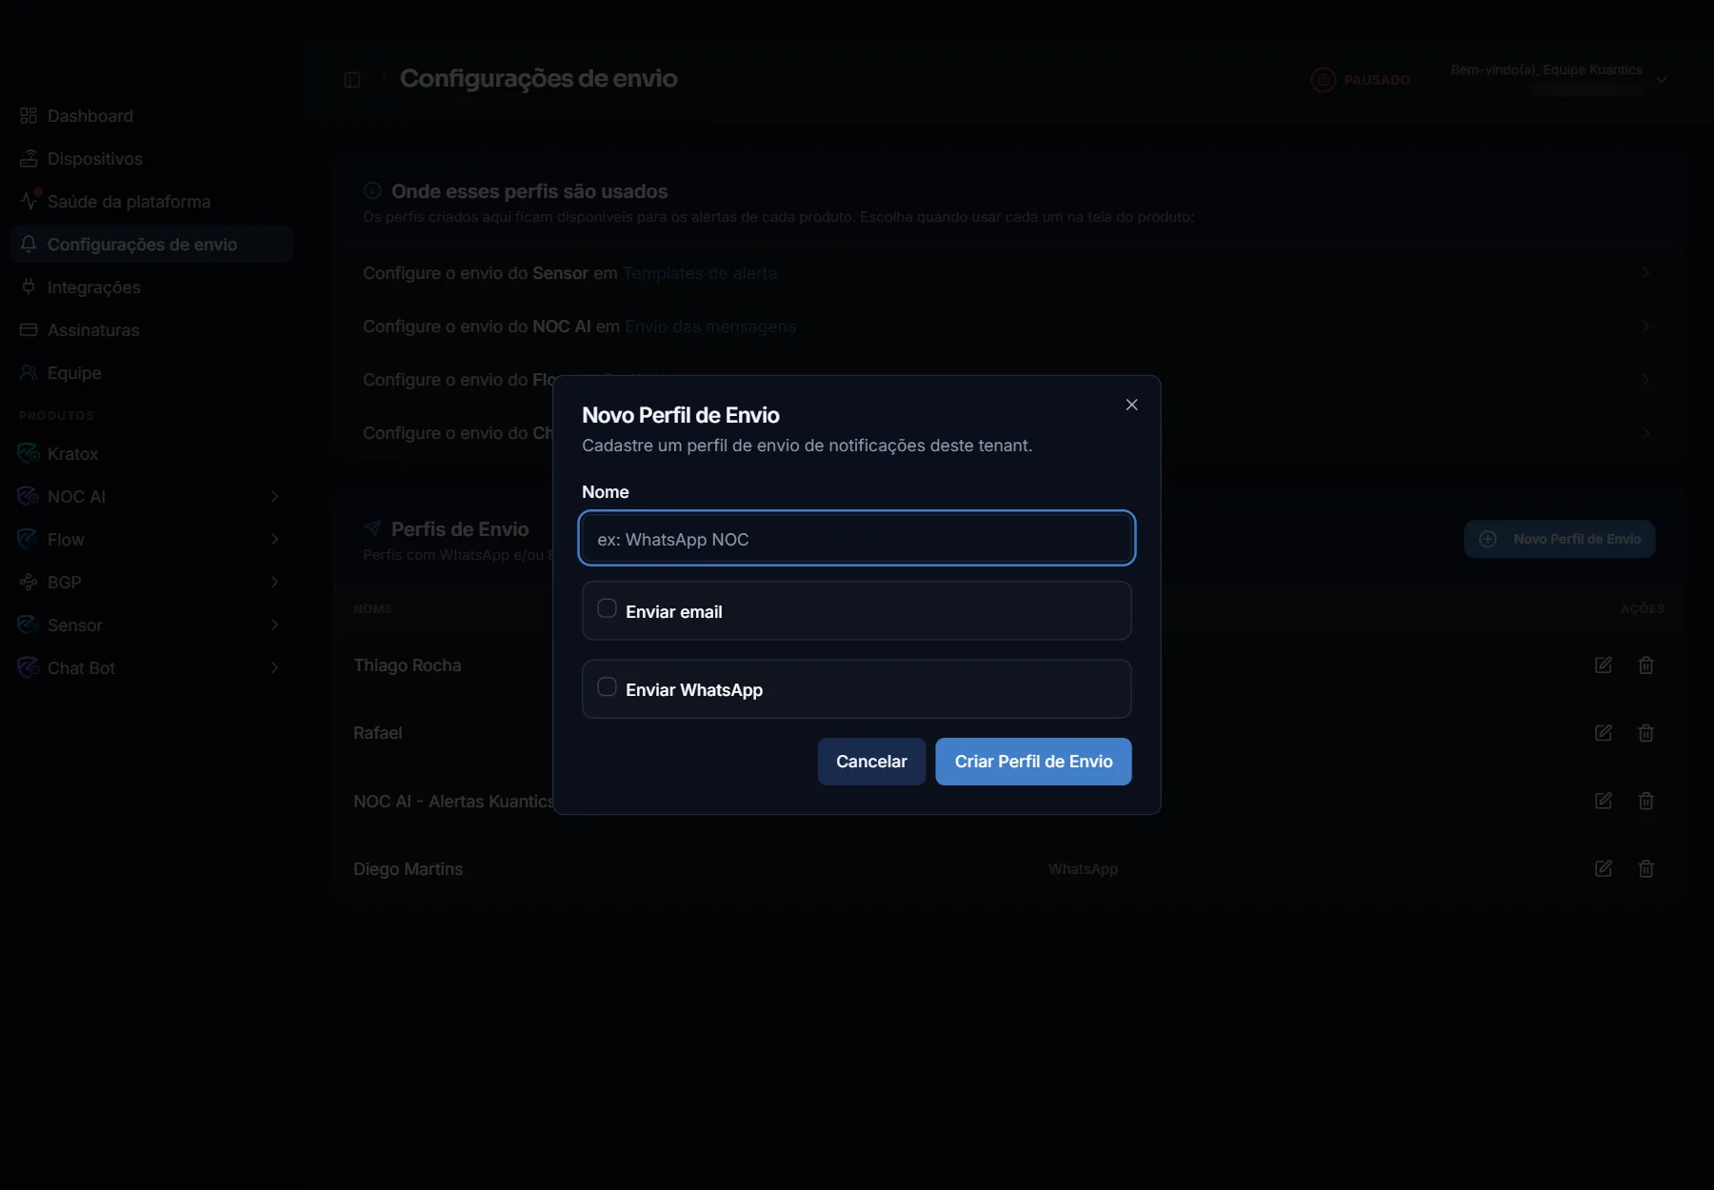
Task: Delete the Thiago Rocha profile
Action: tap(1646, 665)
